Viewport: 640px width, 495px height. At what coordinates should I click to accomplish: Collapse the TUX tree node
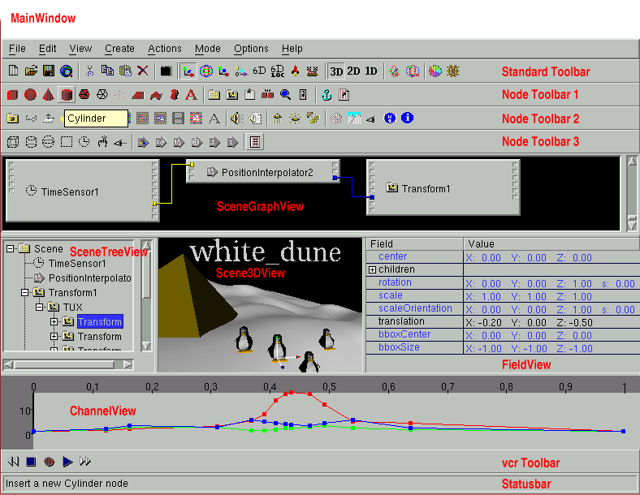point(40,307)
